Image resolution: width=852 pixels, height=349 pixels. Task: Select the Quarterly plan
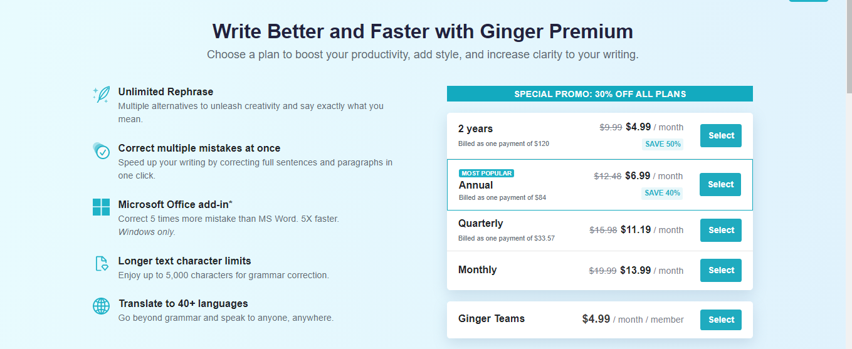click(721, 230)
